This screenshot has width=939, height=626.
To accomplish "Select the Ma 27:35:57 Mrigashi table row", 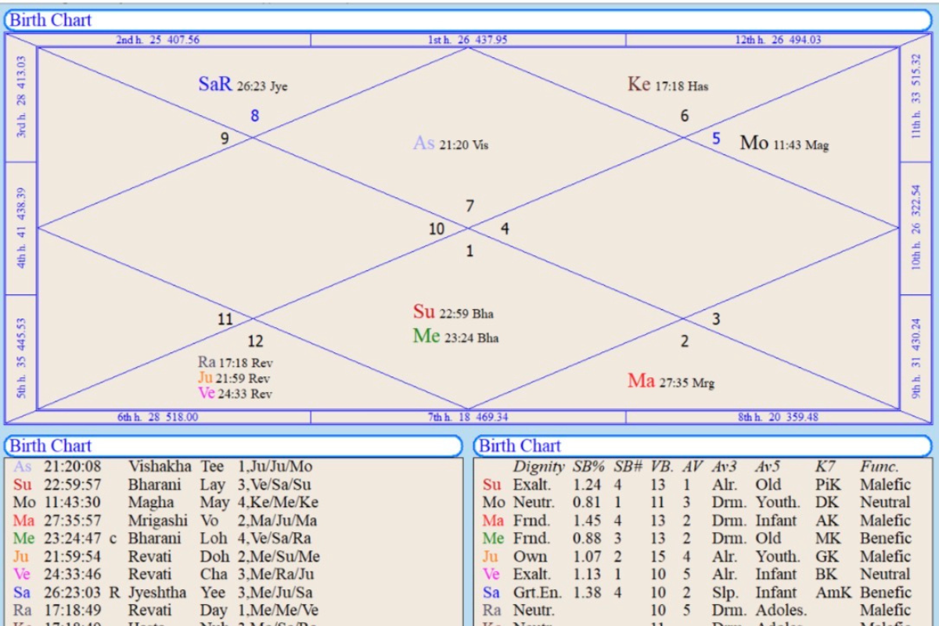I will (233, 520).
